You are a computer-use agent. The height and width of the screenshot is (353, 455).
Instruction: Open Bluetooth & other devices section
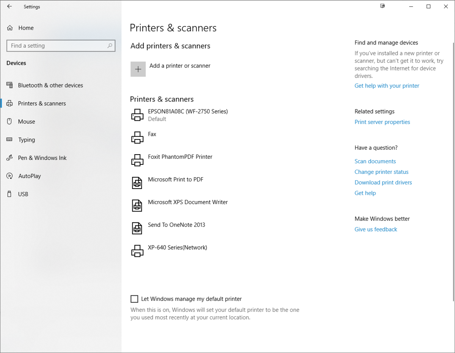(x=50, y=86)
